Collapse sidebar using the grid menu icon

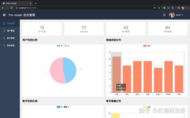[4, 15]
